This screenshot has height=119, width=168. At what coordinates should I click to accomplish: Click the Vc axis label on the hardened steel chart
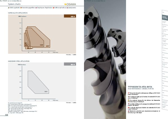tap(55, 100)
